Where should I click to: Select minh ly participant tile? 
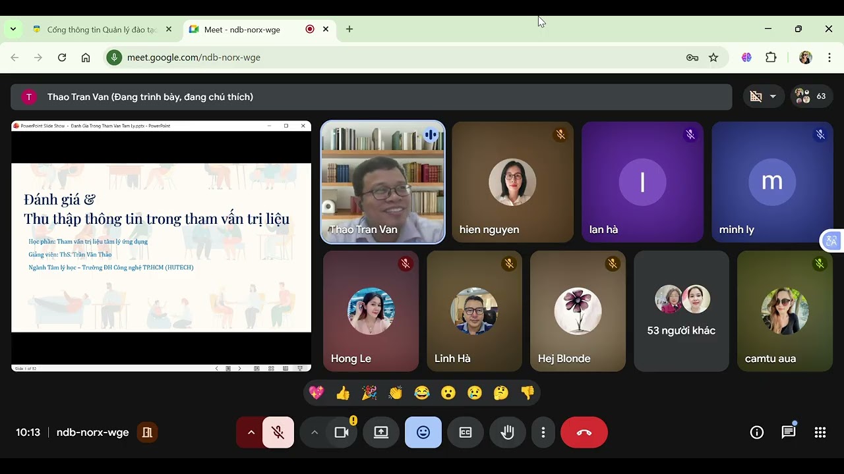point(772,182)
